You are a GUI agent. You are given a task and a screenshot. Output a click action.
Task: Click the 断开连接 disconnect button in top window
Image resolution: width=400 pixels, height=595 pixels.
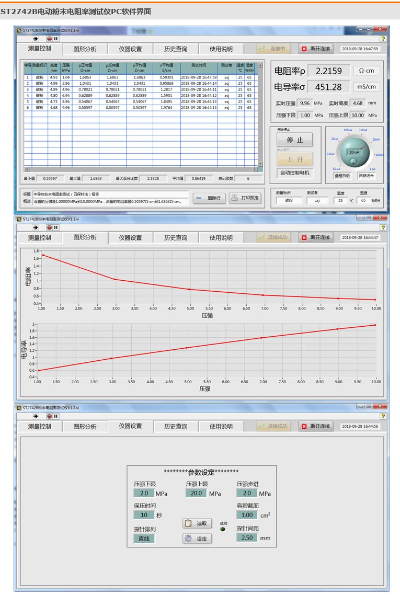click(x=316, y=49)
